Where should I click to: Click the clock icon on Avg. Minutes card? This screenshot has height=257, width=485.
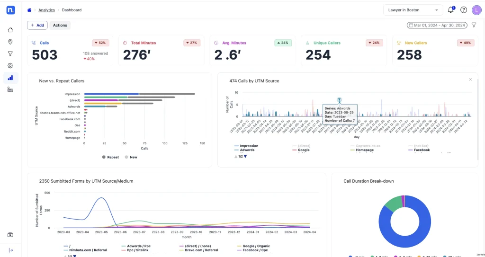(x=216, y=43)
